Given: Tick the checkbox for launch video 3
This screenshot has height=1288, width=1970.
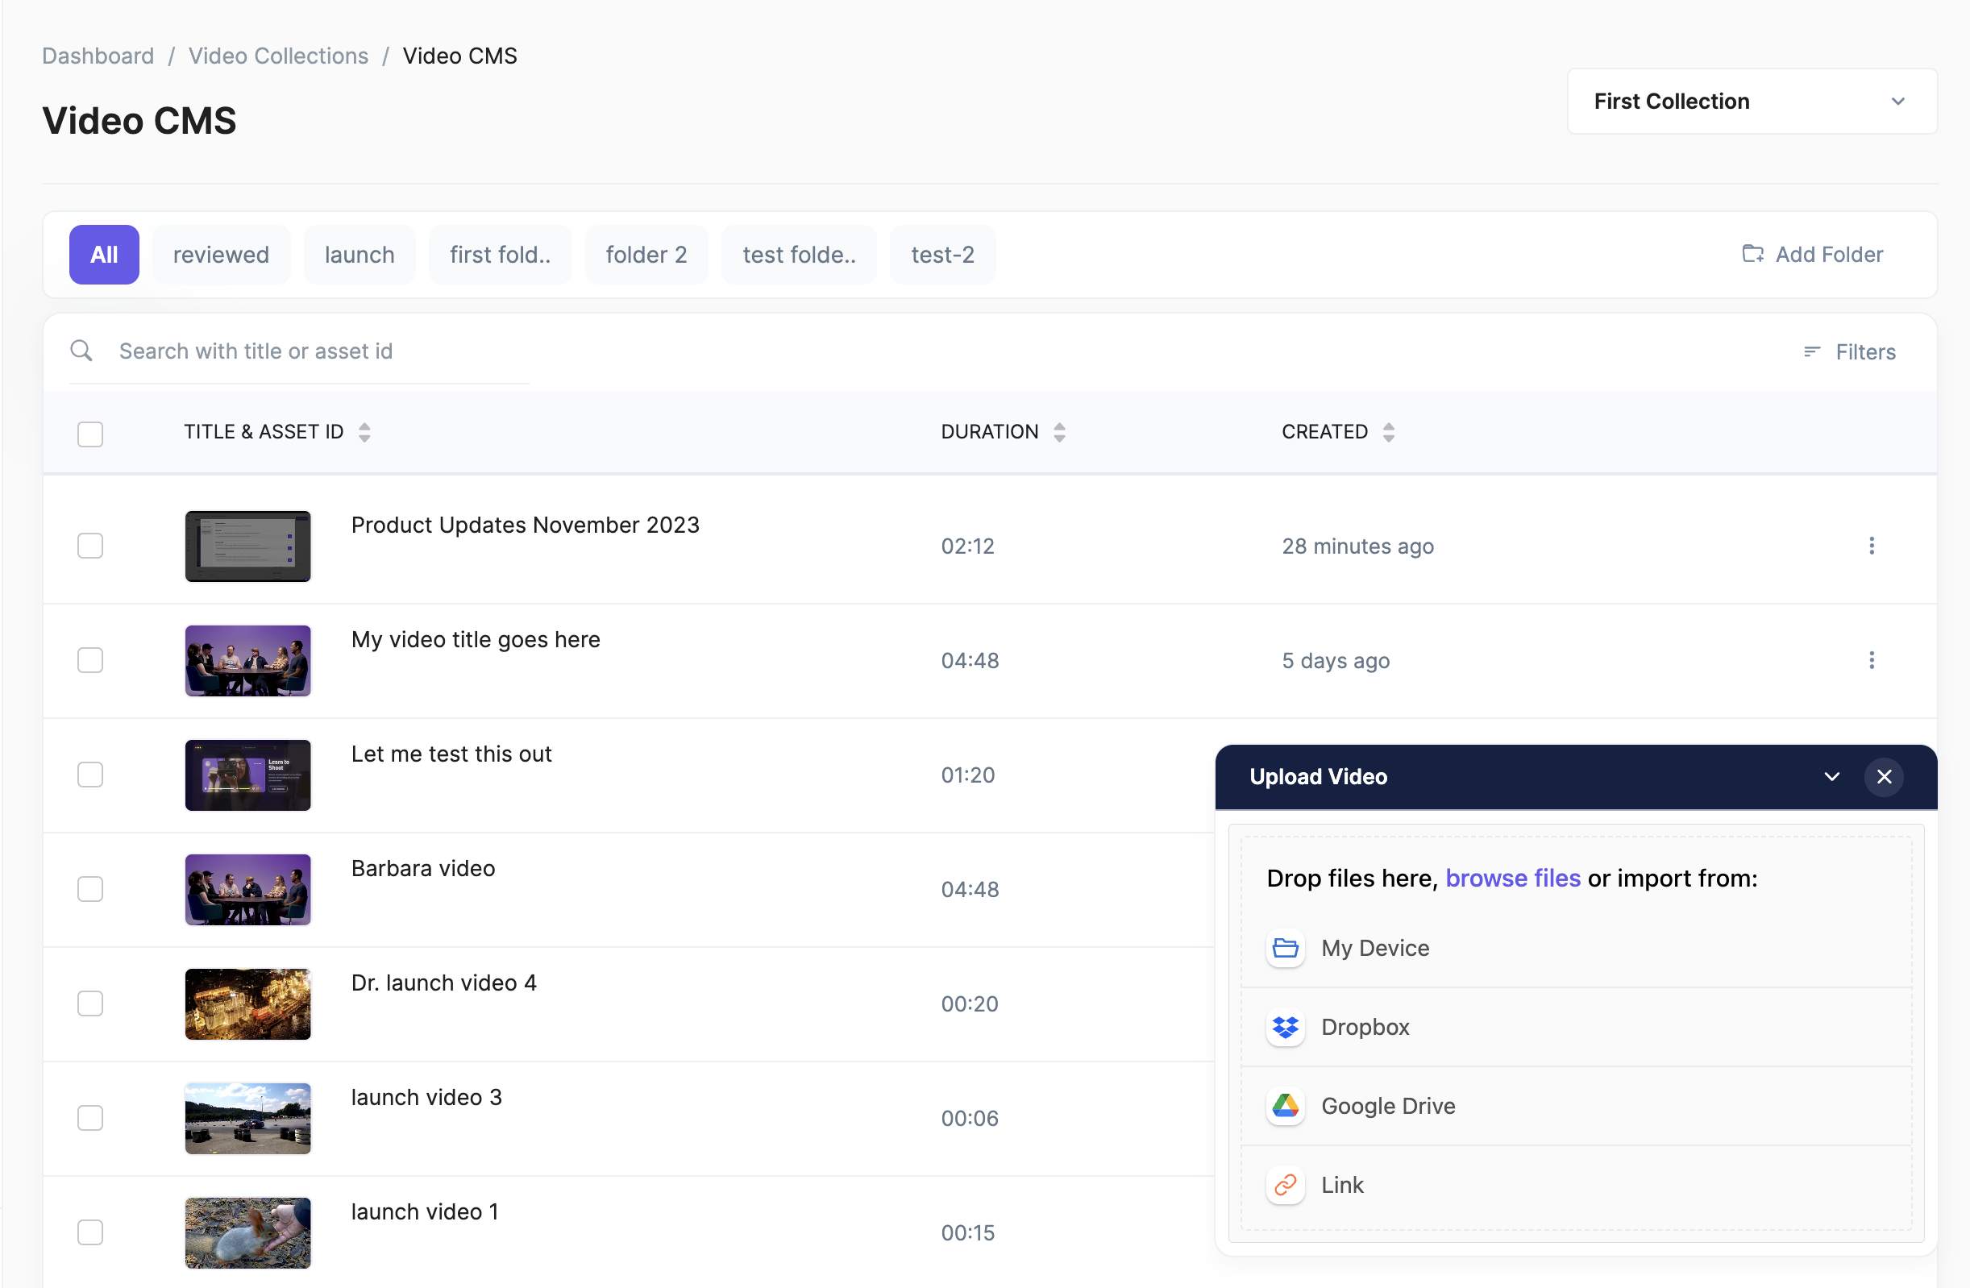Looking at the screenshot, I should 90,1118.
